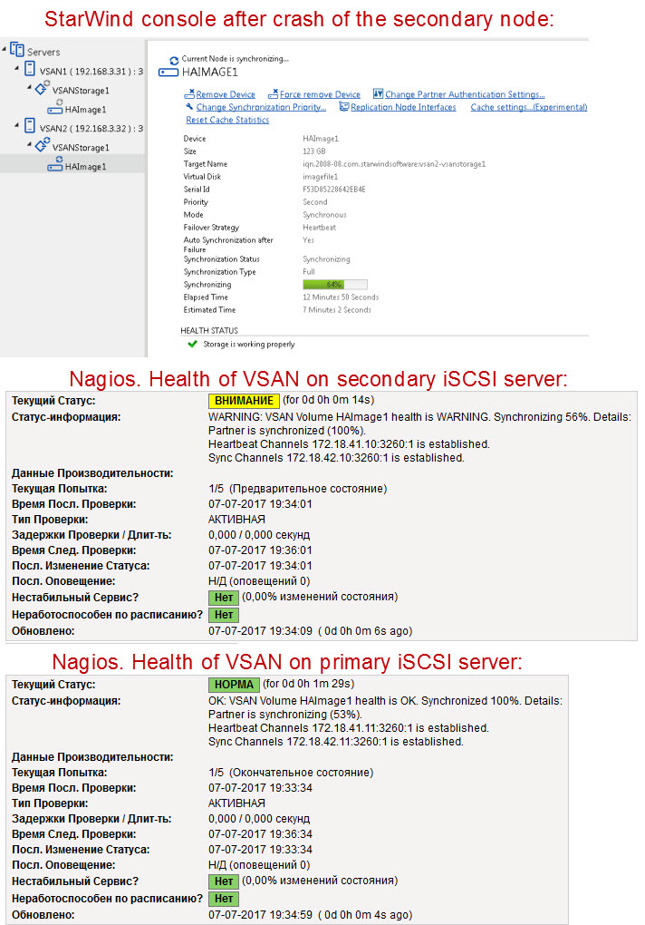
Task: Click Elapsed Time '12 Minutes 50 Seconds'
Action: click(x=341, y=297)
